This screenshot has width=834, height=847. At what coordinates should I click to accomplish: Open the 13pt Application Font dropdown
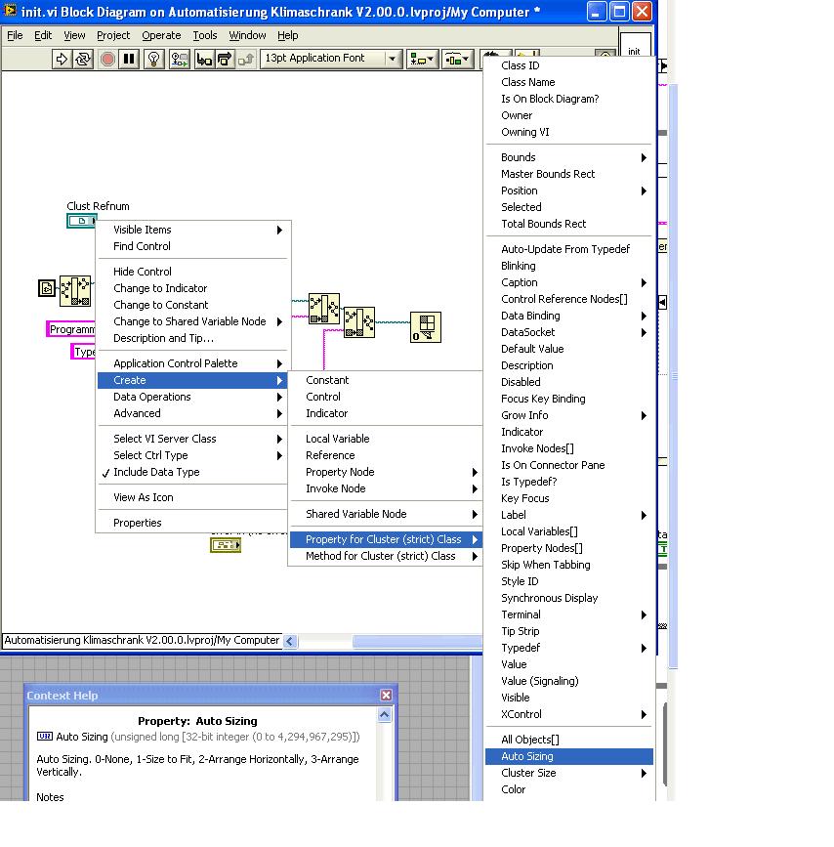(331, 58)
